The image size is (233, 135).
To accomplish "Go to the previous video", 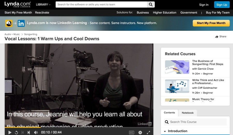I will point(23,132).
